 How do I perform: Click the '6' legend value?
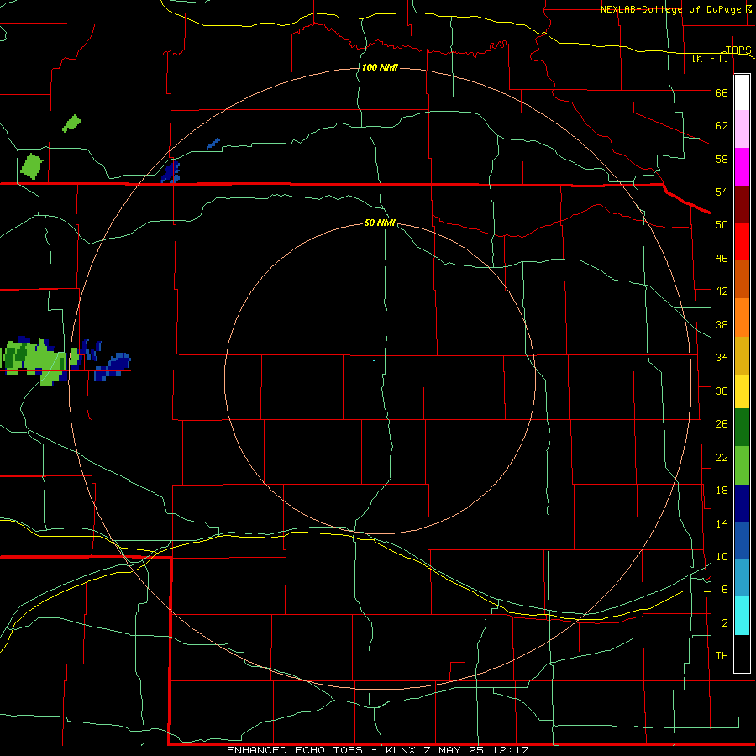point(725,590)
